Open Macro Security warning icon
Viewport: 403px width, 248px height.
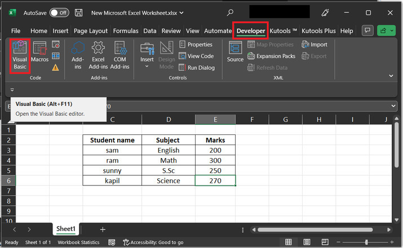[x=56, y=67]
